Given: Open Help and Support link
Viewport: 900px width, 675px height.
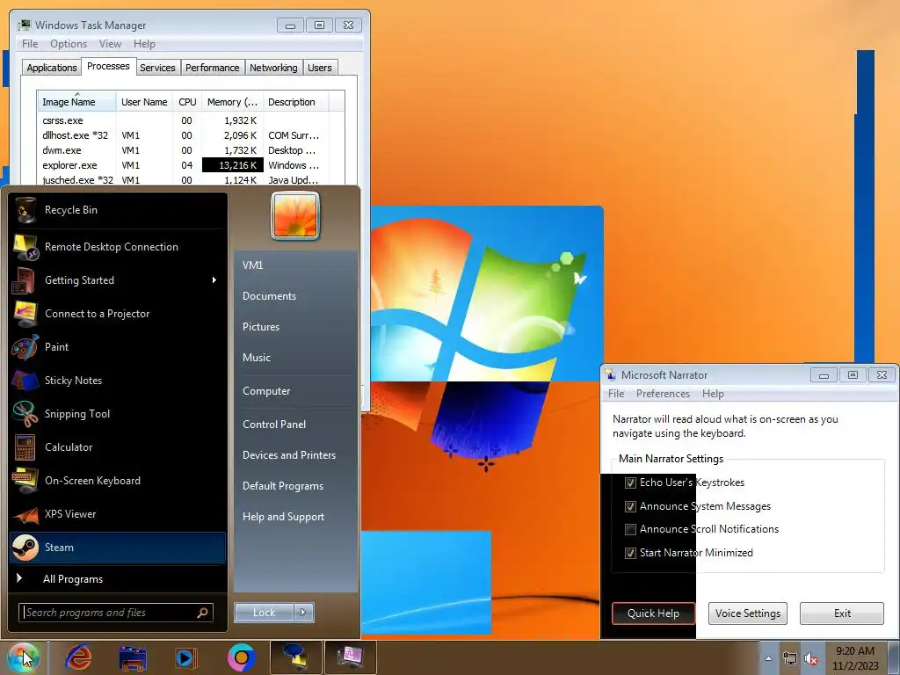Looking at the screenshot, I should [x=283, y=517].
